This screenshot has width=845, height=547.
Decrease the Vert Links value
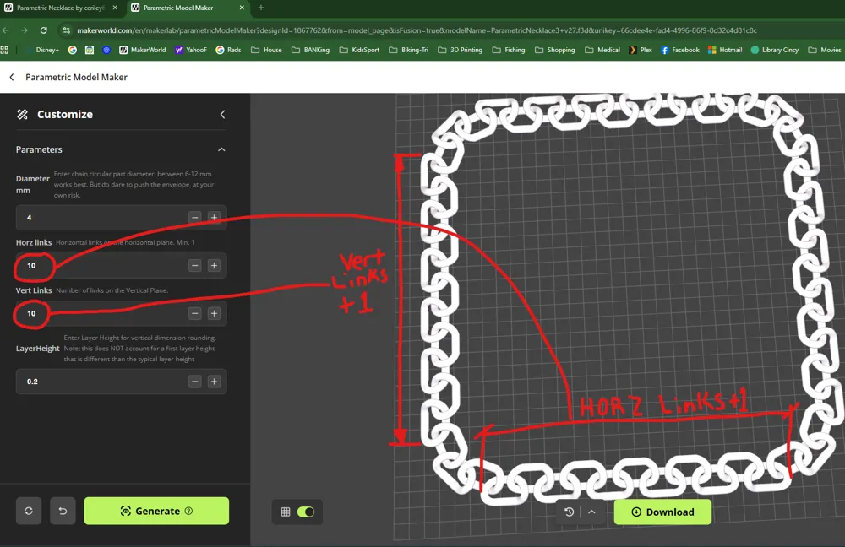click(195, 313)
